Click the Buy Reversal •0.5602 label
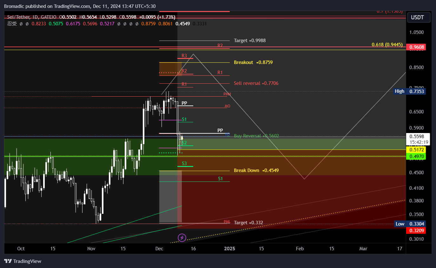 (256, 136)
